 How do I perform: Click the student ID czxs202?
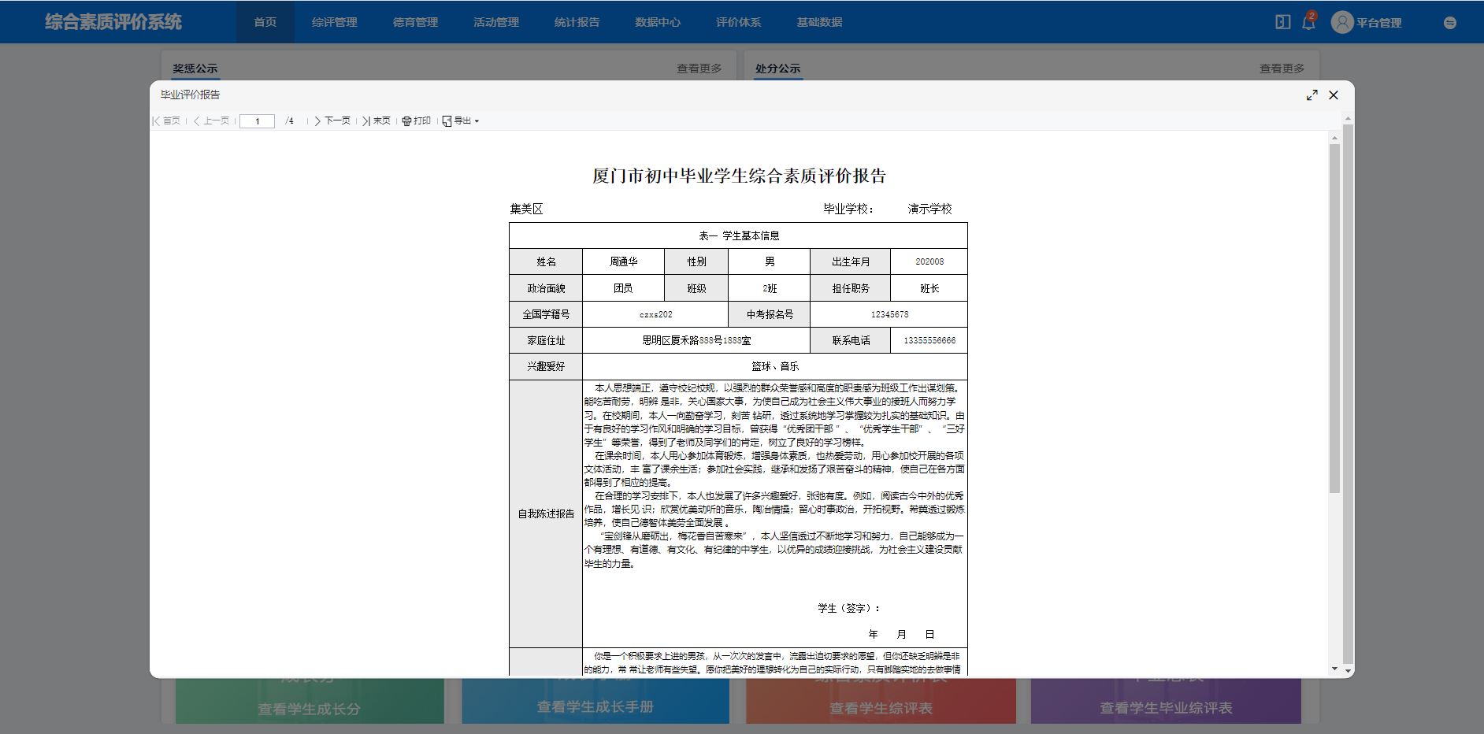(x=655, y=314)
